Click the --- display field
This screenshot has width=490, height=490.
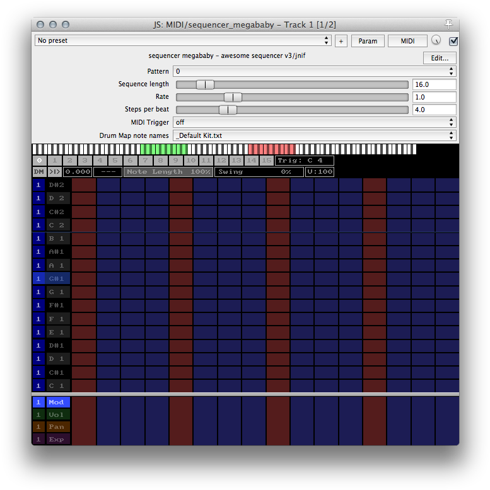[x=108, y=171]
